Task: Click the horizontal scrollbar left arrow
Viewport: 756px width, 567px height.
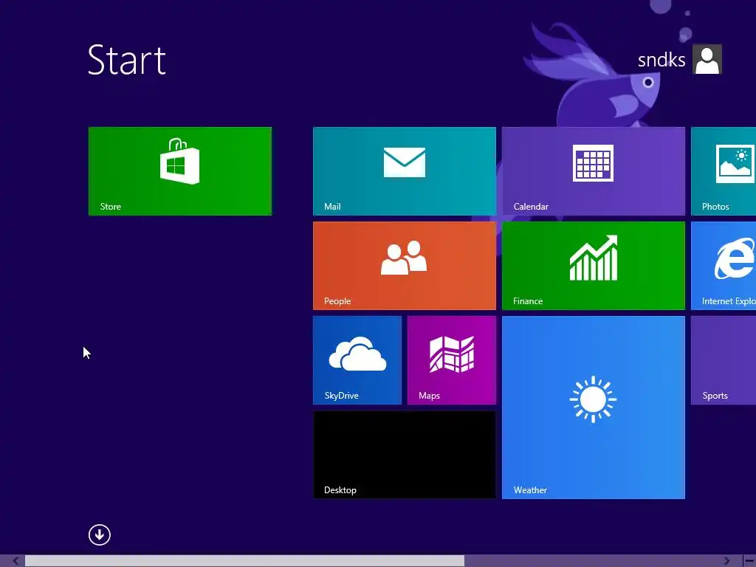Action: [x=16, y=561]
